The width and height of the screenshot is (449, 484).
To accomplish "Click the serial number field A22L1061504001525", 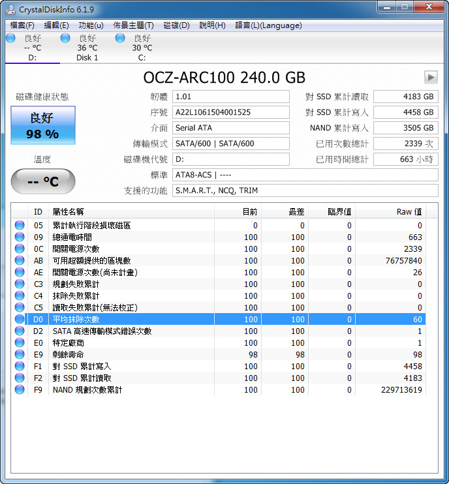I will (x=230, y=112).
